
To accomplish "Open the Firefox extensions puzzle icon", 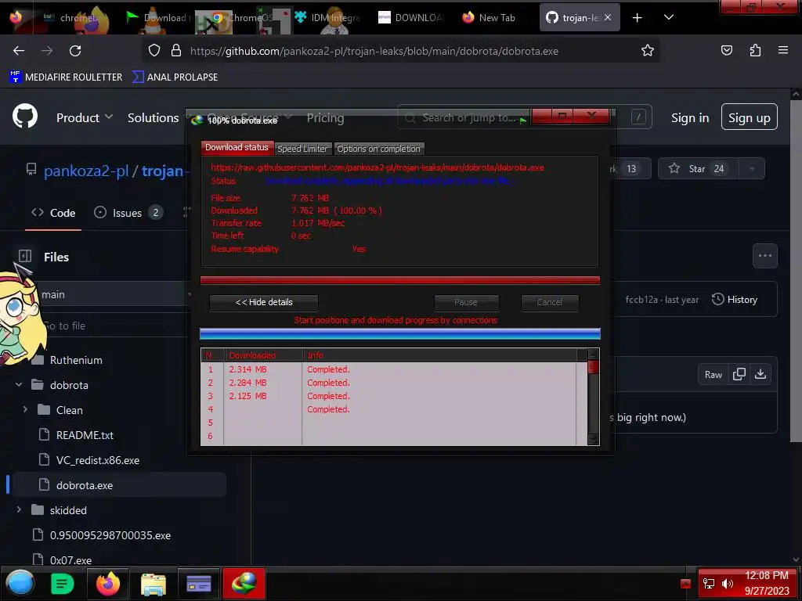I will (755, 50).
